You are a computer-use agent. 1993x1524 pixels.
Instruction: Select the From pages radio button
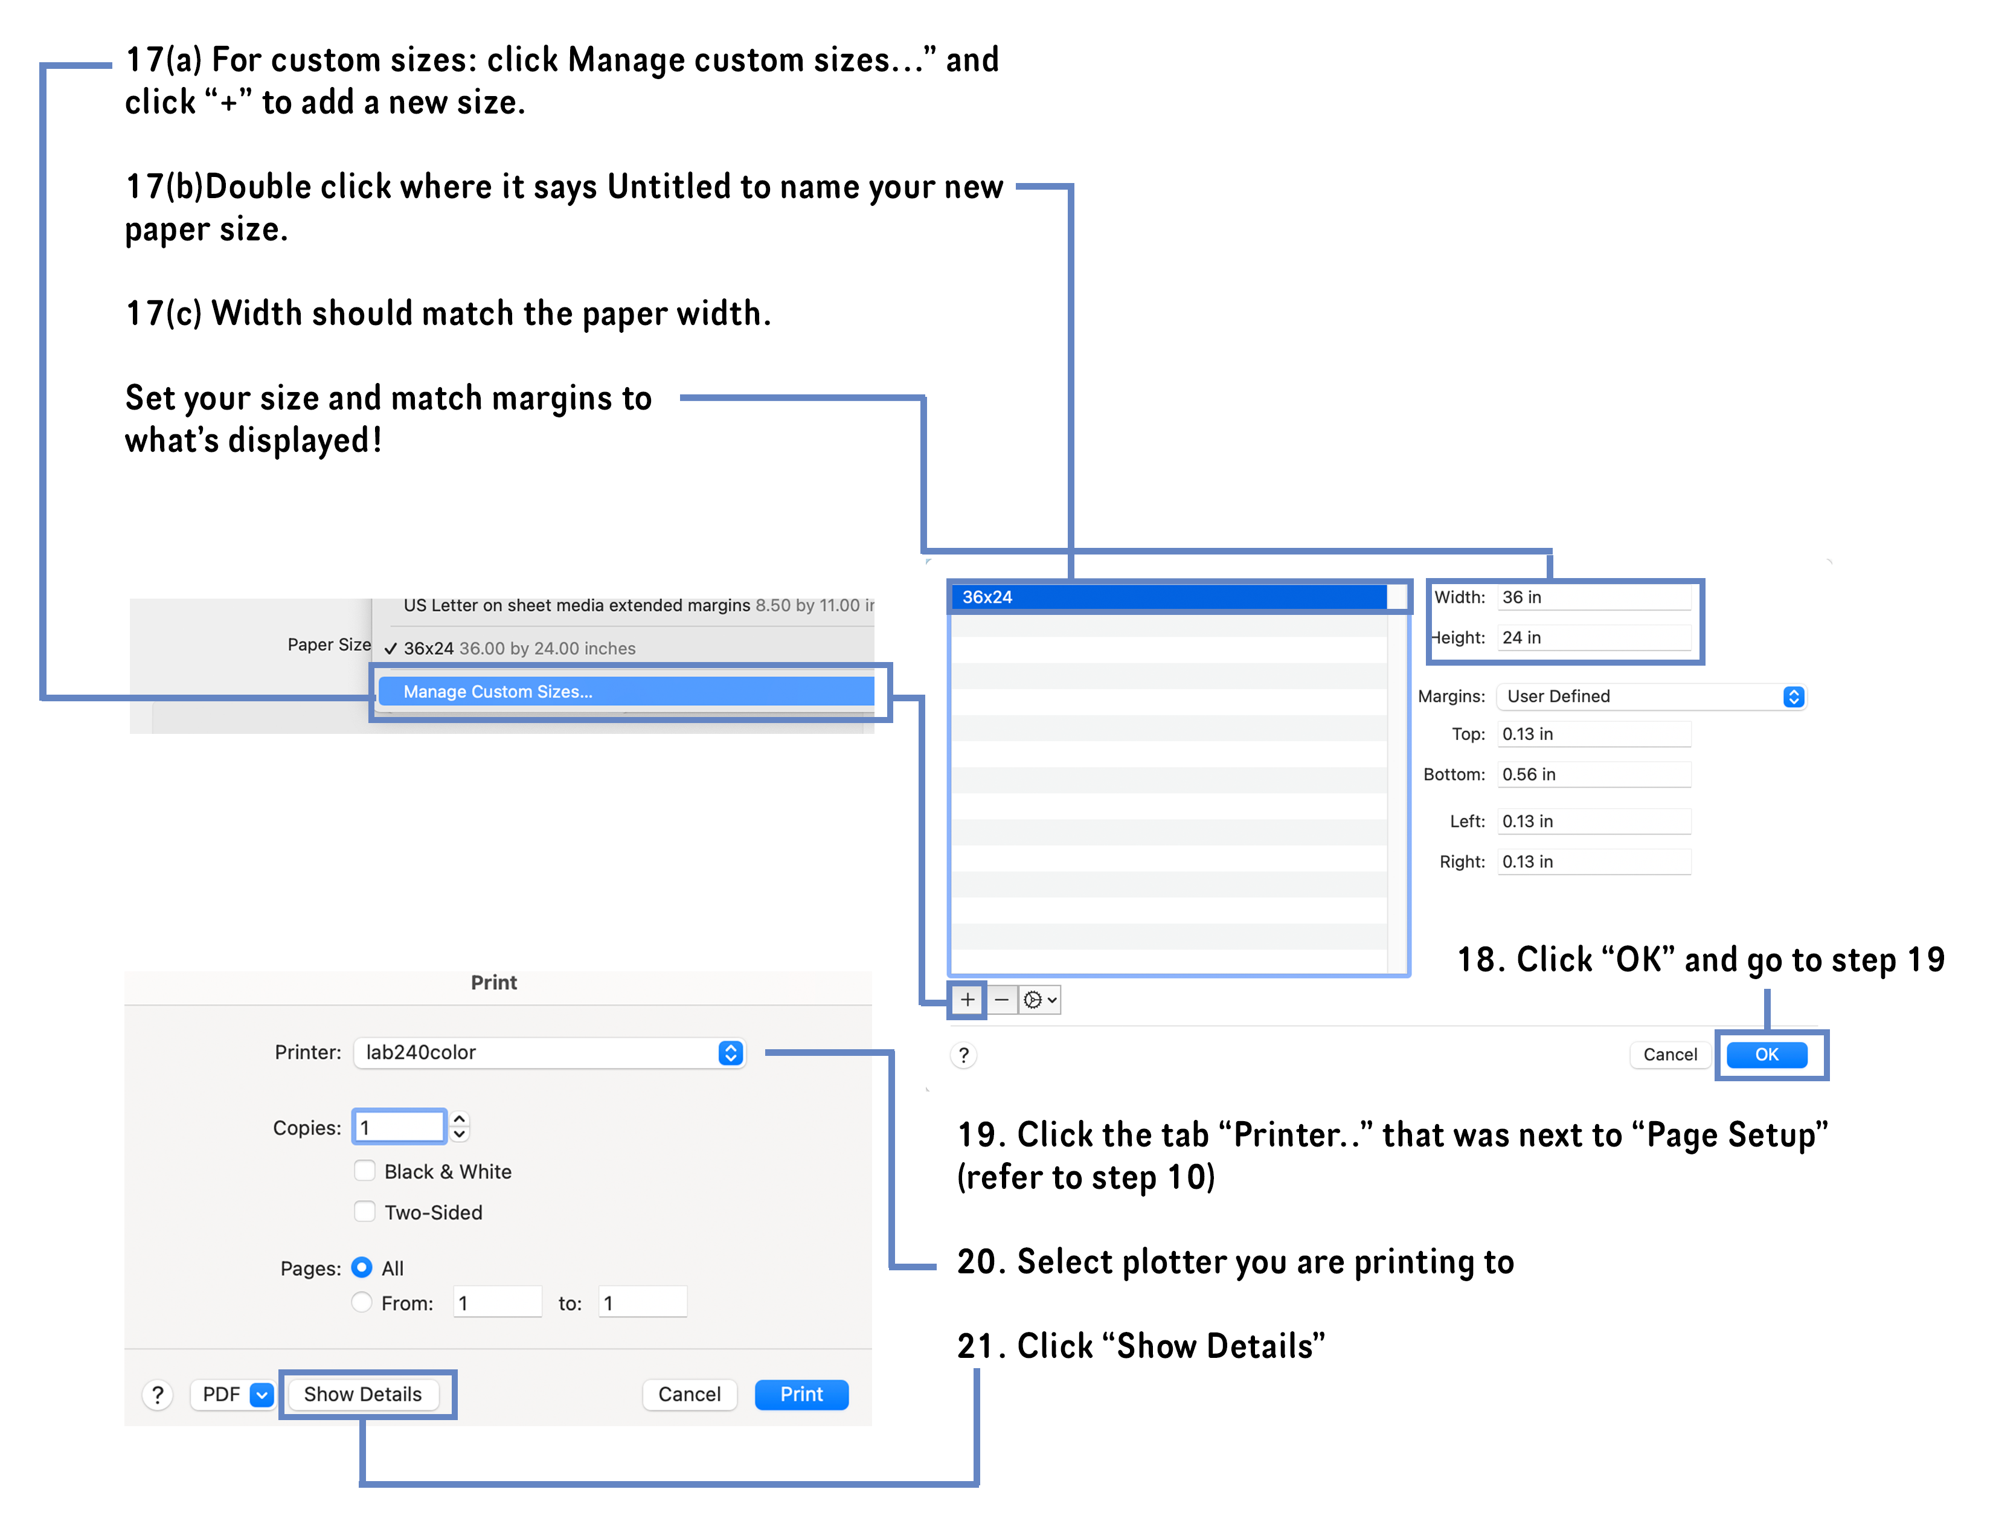pyautogui.click(x=362, y=1302)
